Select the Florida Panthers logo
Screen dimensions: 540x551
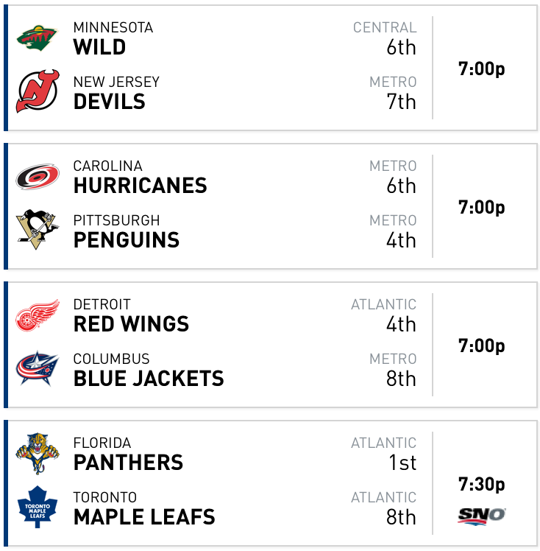pyautogui.click(x=38, y=453)
